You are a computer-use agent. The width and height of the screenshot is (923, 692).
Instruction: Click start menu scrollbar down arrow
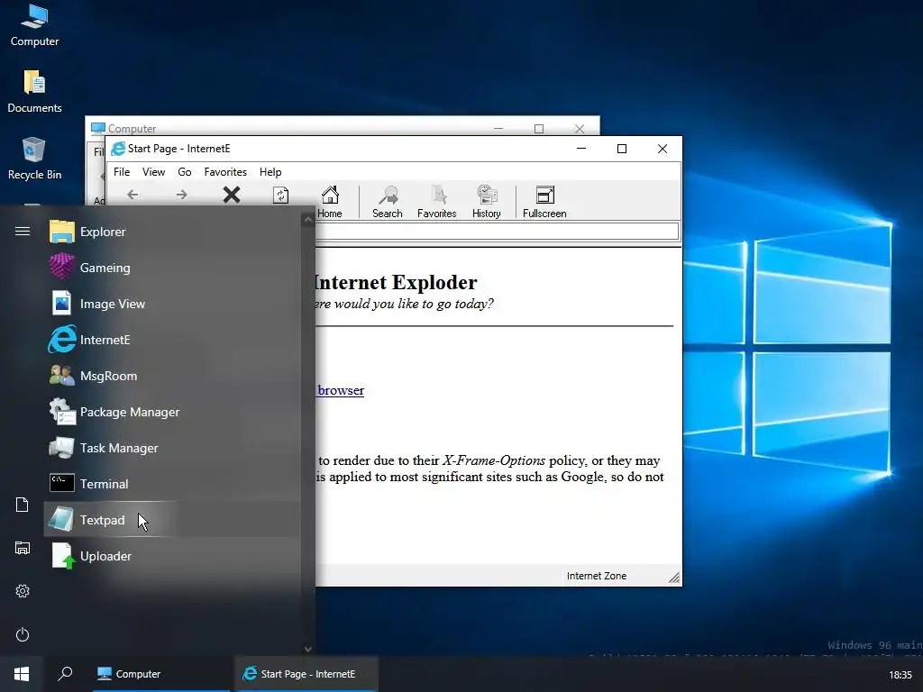pyautogui.click(x=308, y=649)
